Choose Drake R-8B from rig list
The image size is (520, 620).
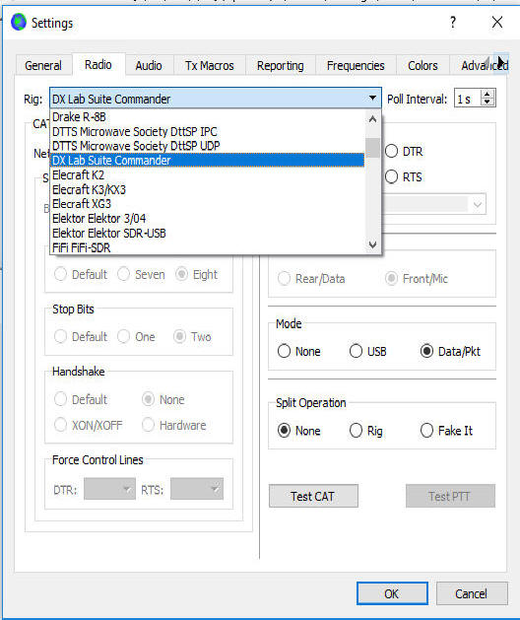pos(208,117)
